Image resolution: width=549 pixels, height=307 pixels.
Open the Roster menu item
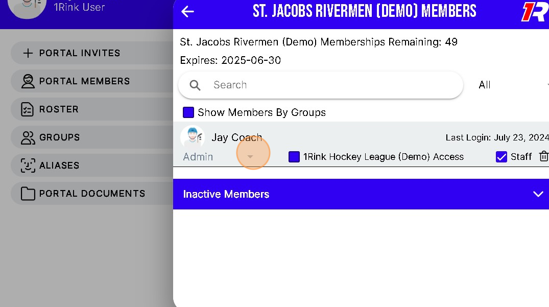pos(92,109)
